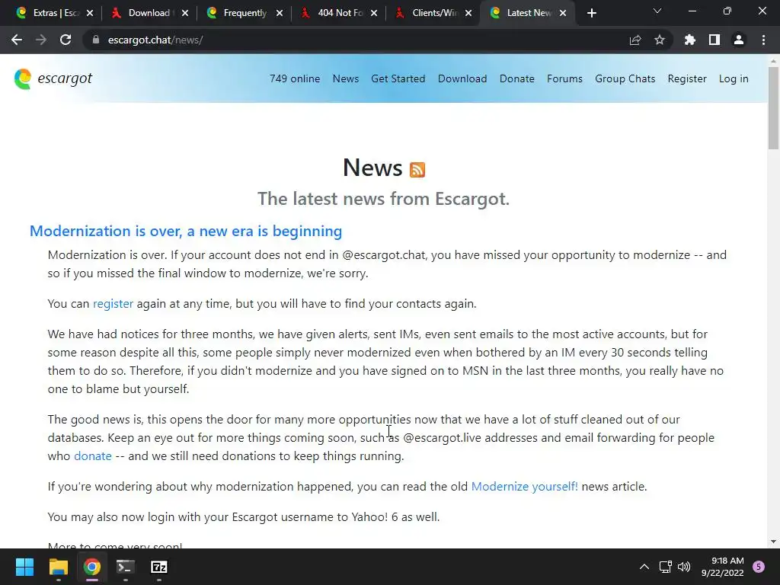Close the Clients/Win tab
This screenshot has width=780, height=585.
[x=468, y=13]
